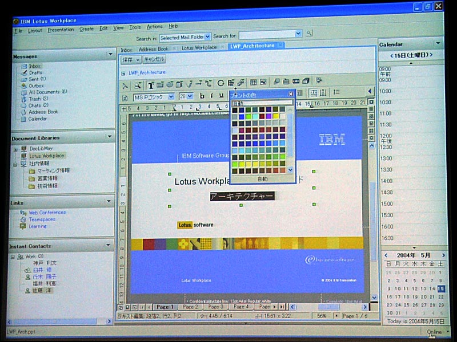Select the 営業情報 folder
This screenshot has height=342, width=457.
tap(47, 178)
